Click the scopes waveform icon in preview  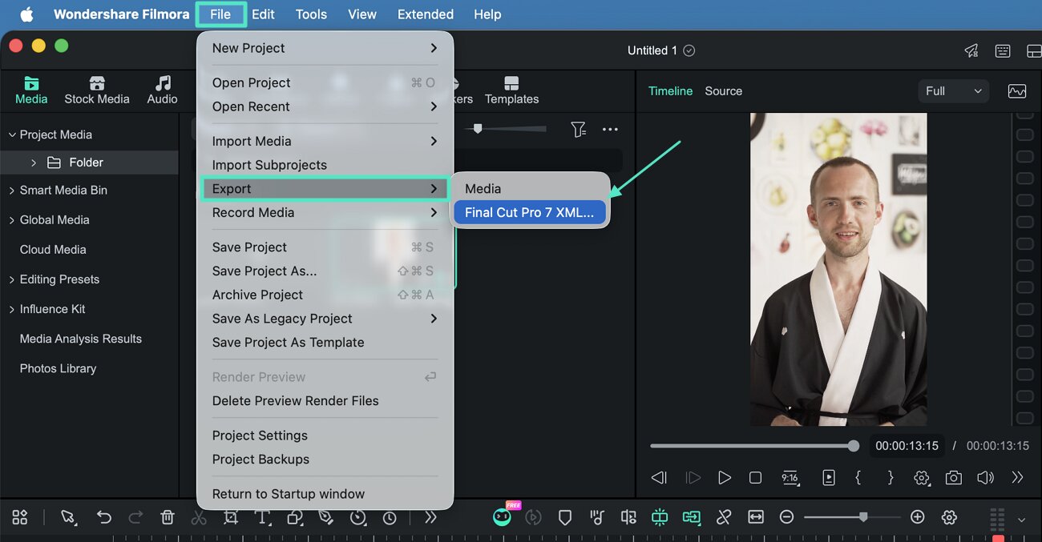[x=1017, y=91]
